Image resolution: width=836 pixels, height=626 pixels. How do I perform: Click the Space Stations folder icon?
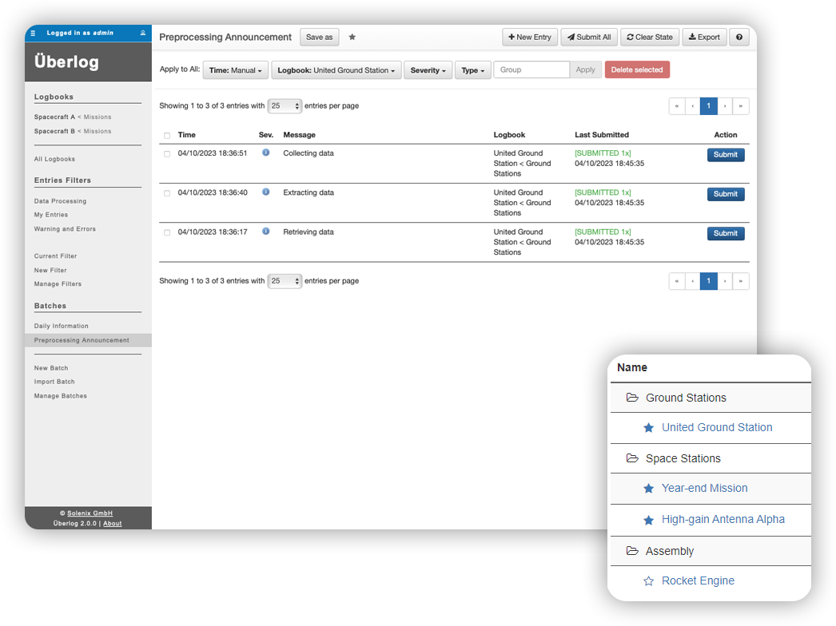(632, 458)
